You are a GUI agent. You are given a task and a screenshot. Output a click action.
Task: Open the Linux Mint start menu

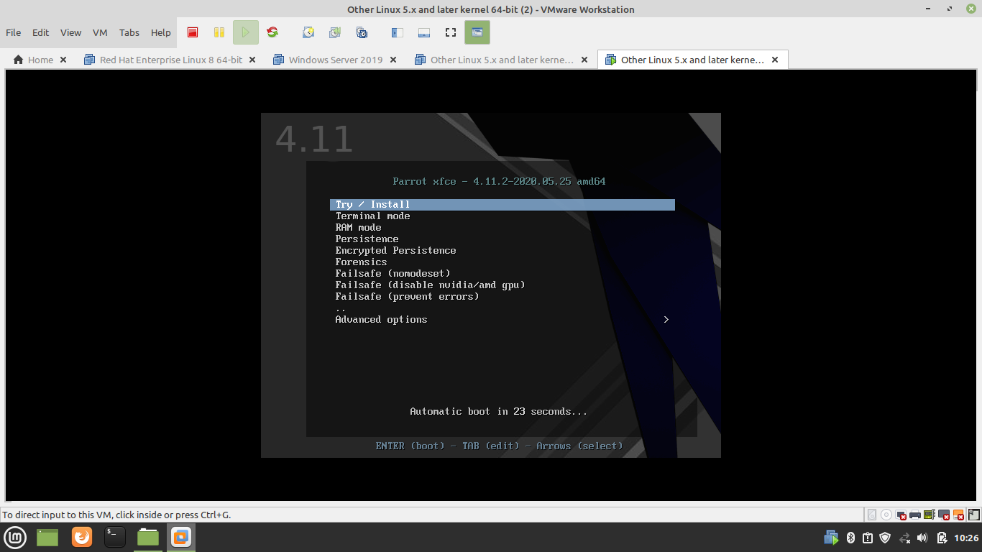16,537
